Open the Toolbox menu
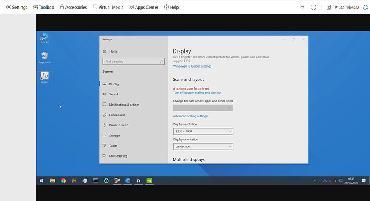The width and height of the screenshot is (370, 201). coord(43,8)
